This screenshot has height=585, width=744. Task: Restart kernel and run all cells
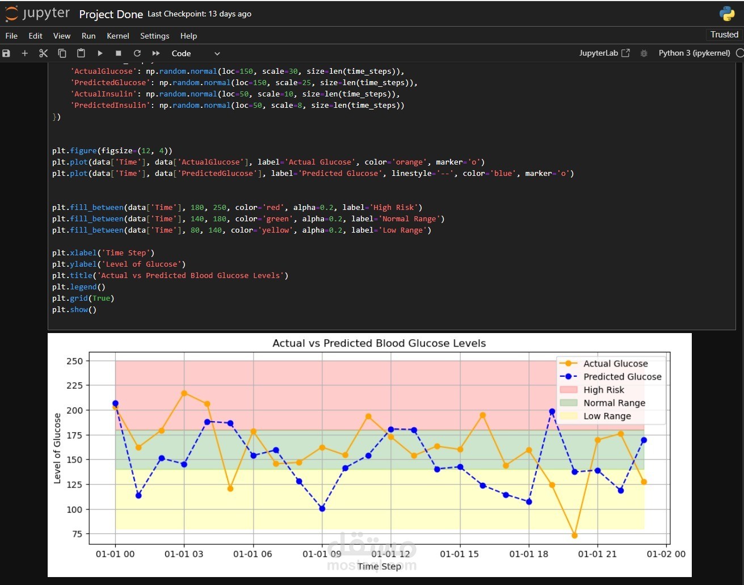(156, 53)
